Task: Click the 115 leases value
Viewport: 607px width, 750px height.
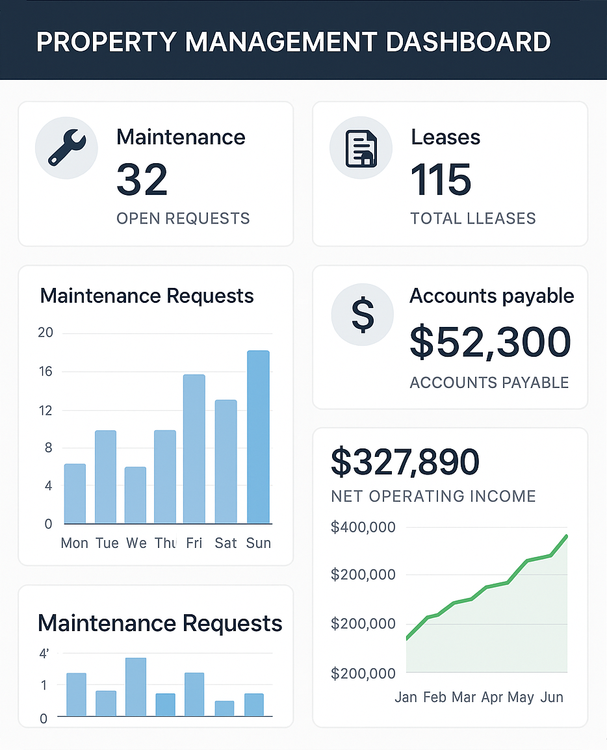Action: [x=441, y=180]
